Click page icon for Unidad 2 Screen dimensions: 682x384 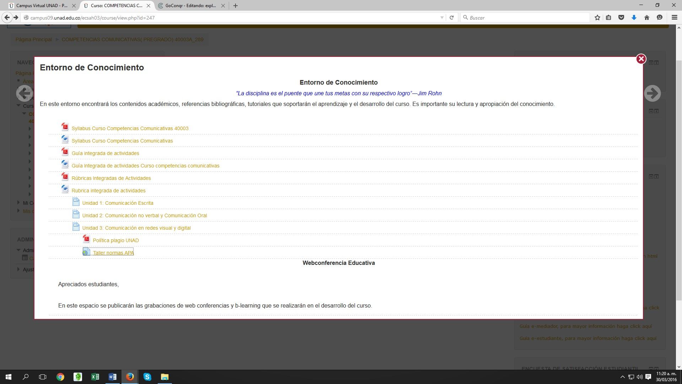pos(76,214)
